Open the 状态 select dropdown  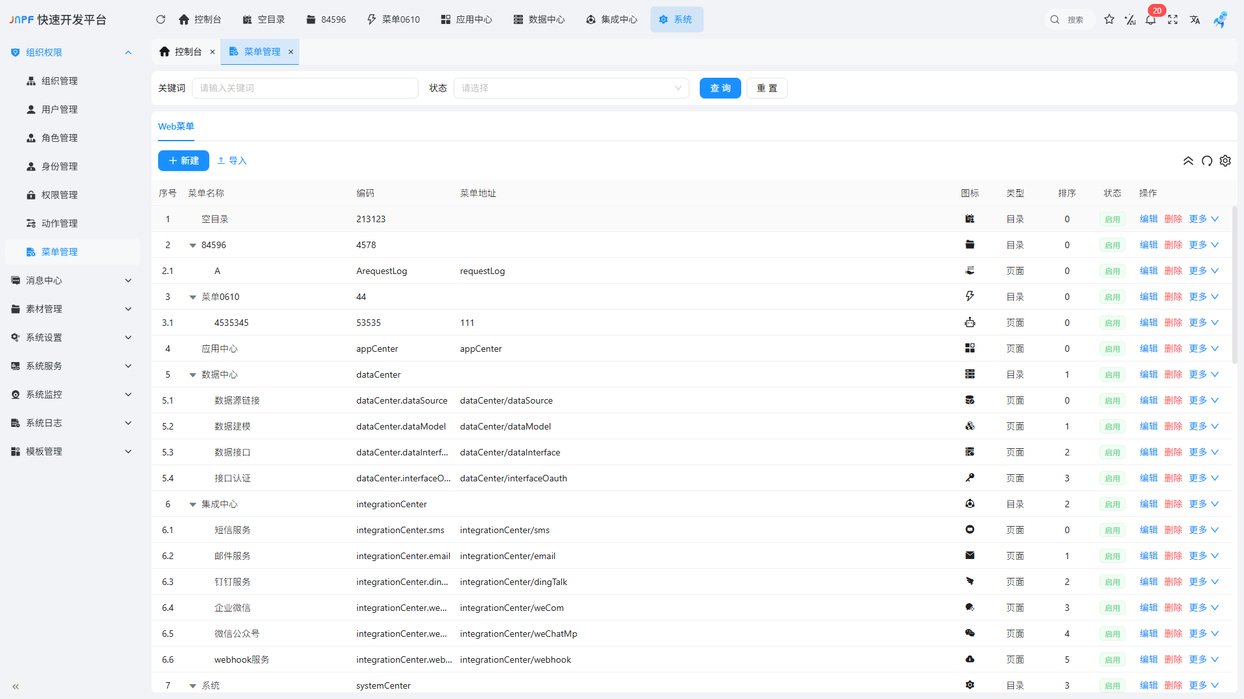point(571,88)
